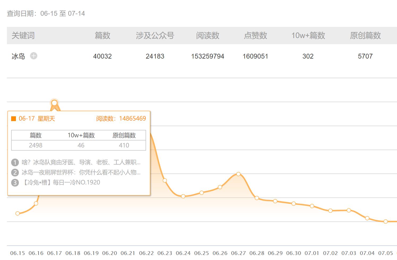
Task: Select the 06.16 data point on chart
Action: pos(36,204)
